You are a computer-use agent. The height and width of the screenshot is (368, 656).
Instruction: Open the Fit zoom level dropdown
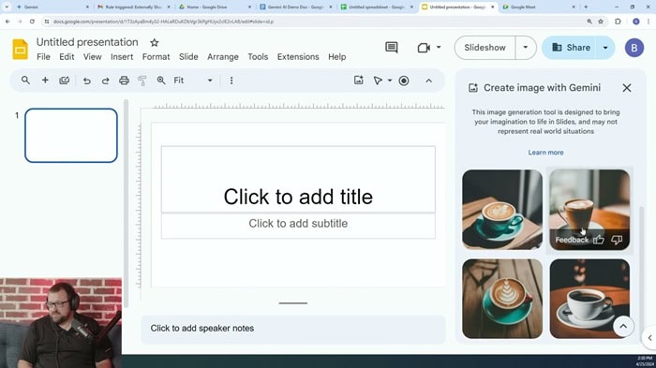click(193, 81)
